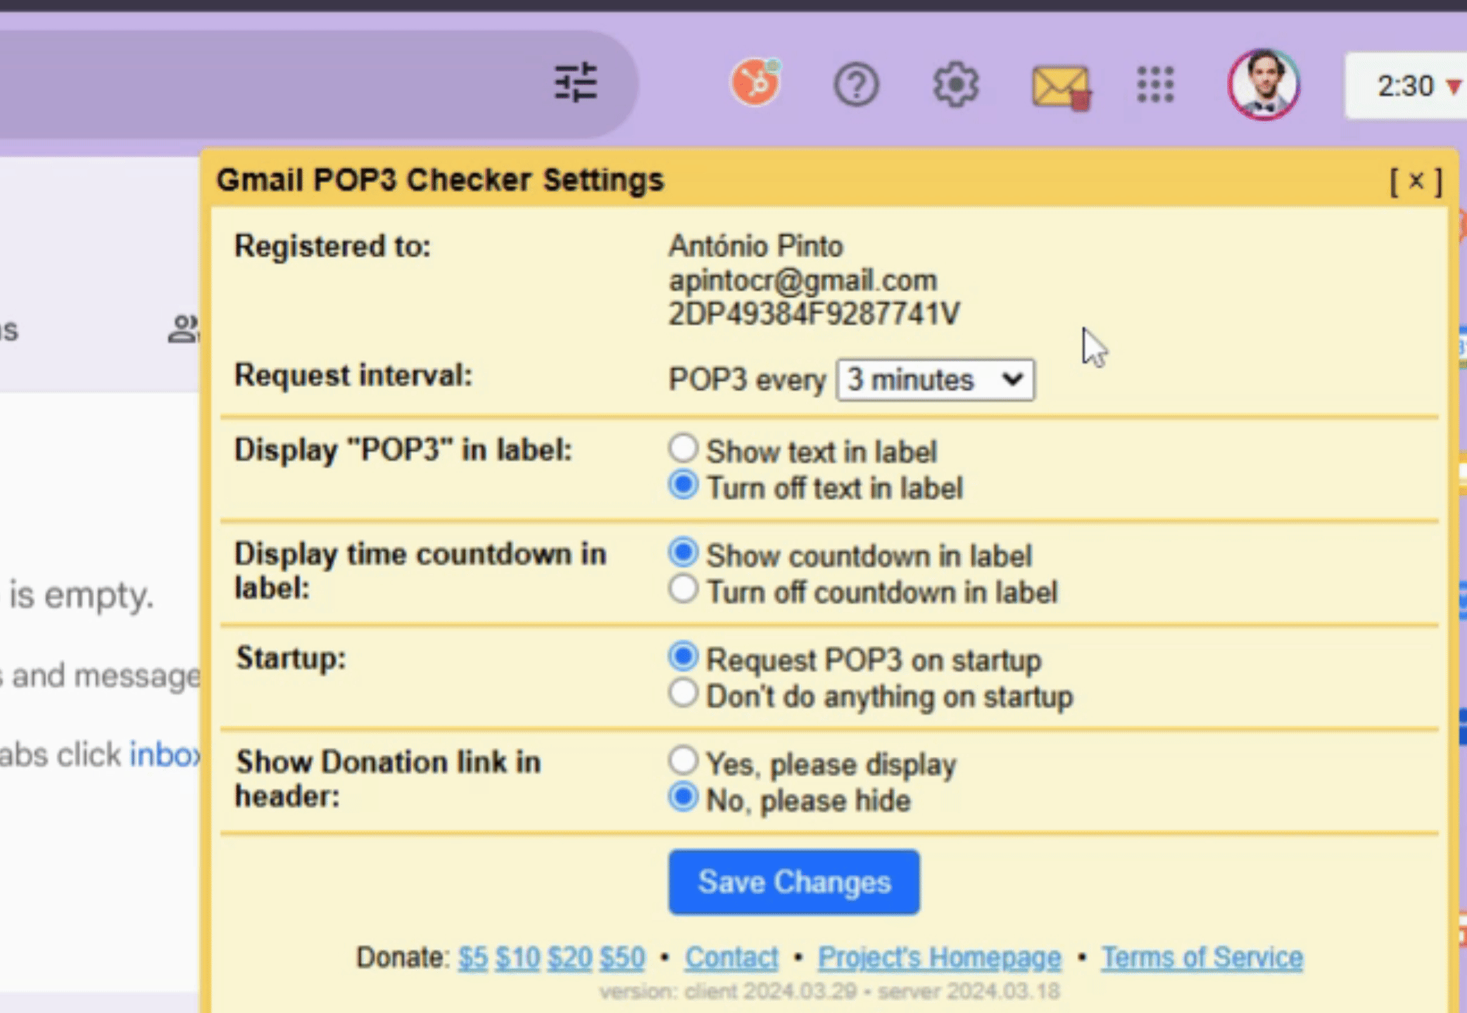The image size is (1467, 1013).
Task: Select 'Turn off text in label' option
Action: pyautogui.click(x=683, y=485)
